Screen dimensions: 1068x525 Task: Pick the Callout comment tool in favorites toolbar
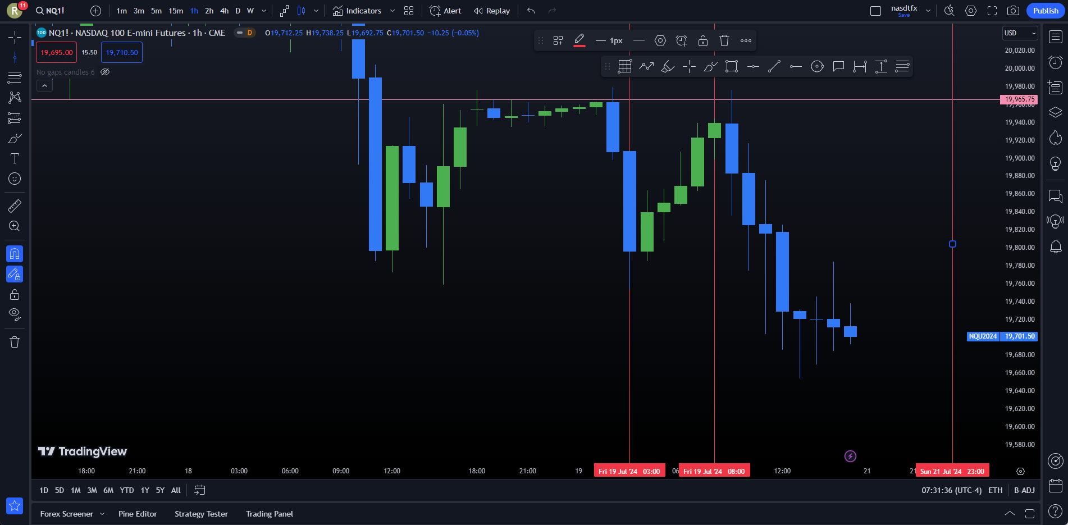(838, 66)
